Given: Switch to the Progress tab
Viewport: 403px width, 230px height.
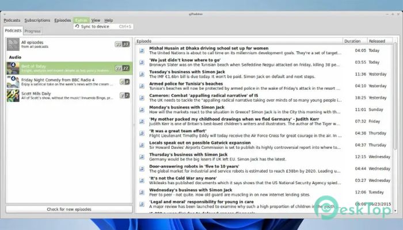Looking at the screenshot, I should coord(33,31).
